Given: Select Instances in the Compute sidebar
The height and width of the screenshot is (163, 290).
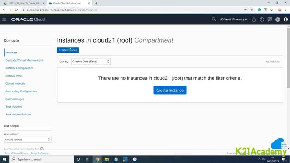Looking at the screenshot, I should pos(11,53).
